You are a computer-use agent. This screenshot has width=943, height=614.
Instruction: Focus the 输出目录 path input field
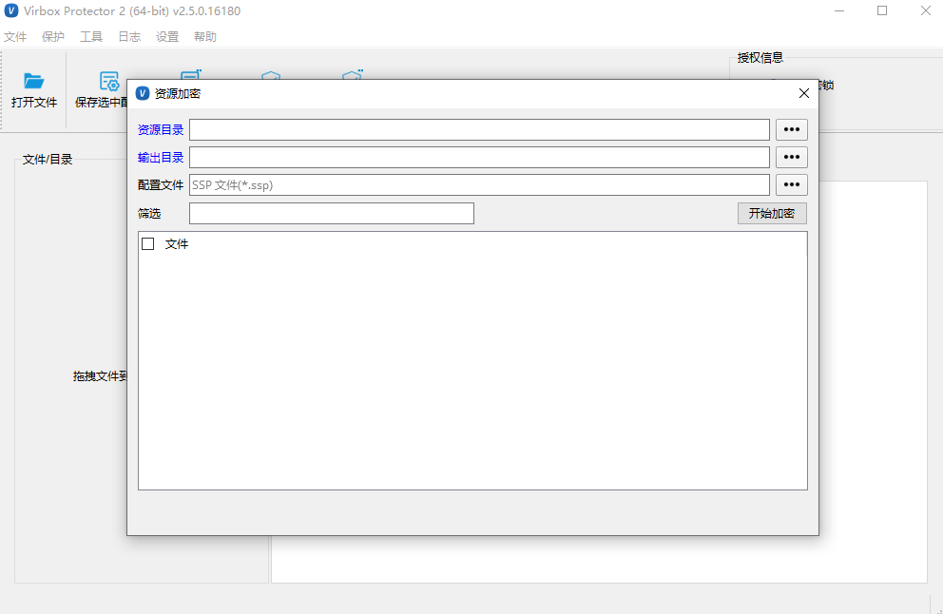(x=479, y=157)
